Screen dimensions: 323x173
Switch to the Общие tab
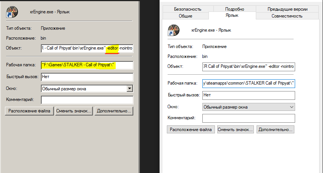coord(186,16)
